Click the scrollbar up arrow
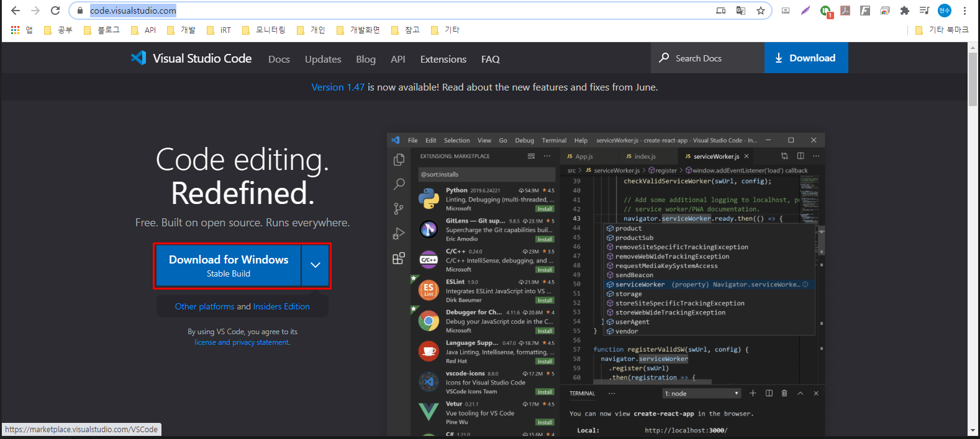 (973, 48)
